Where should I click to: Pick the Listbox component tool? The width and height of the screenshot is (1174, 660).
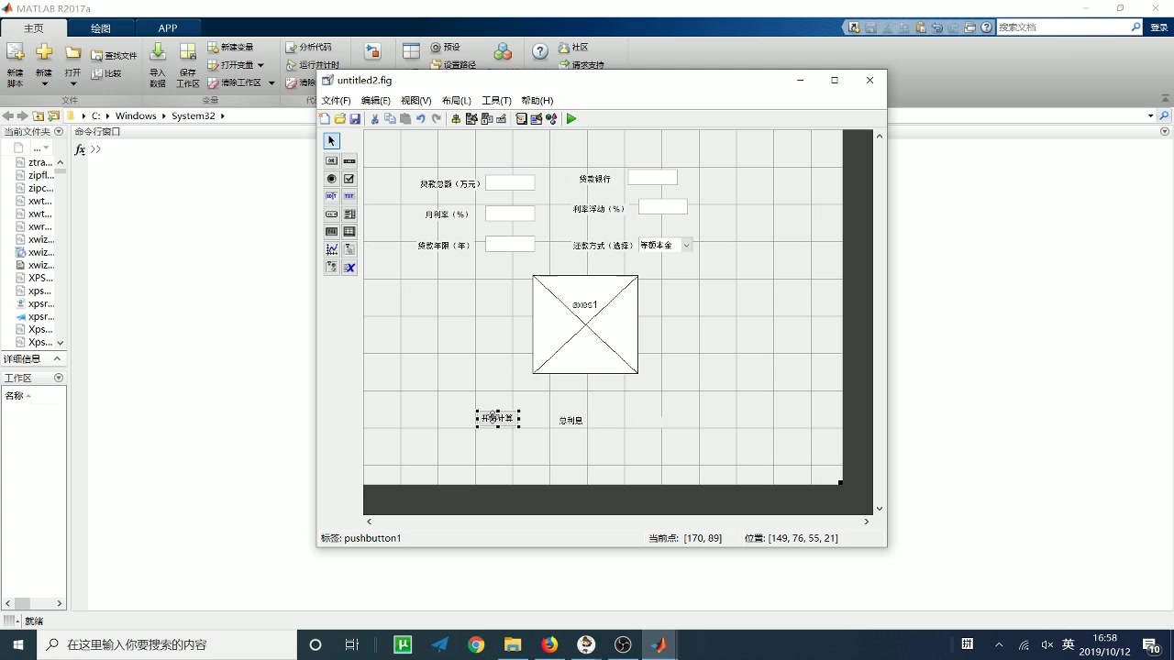click(x=349, y=214)
